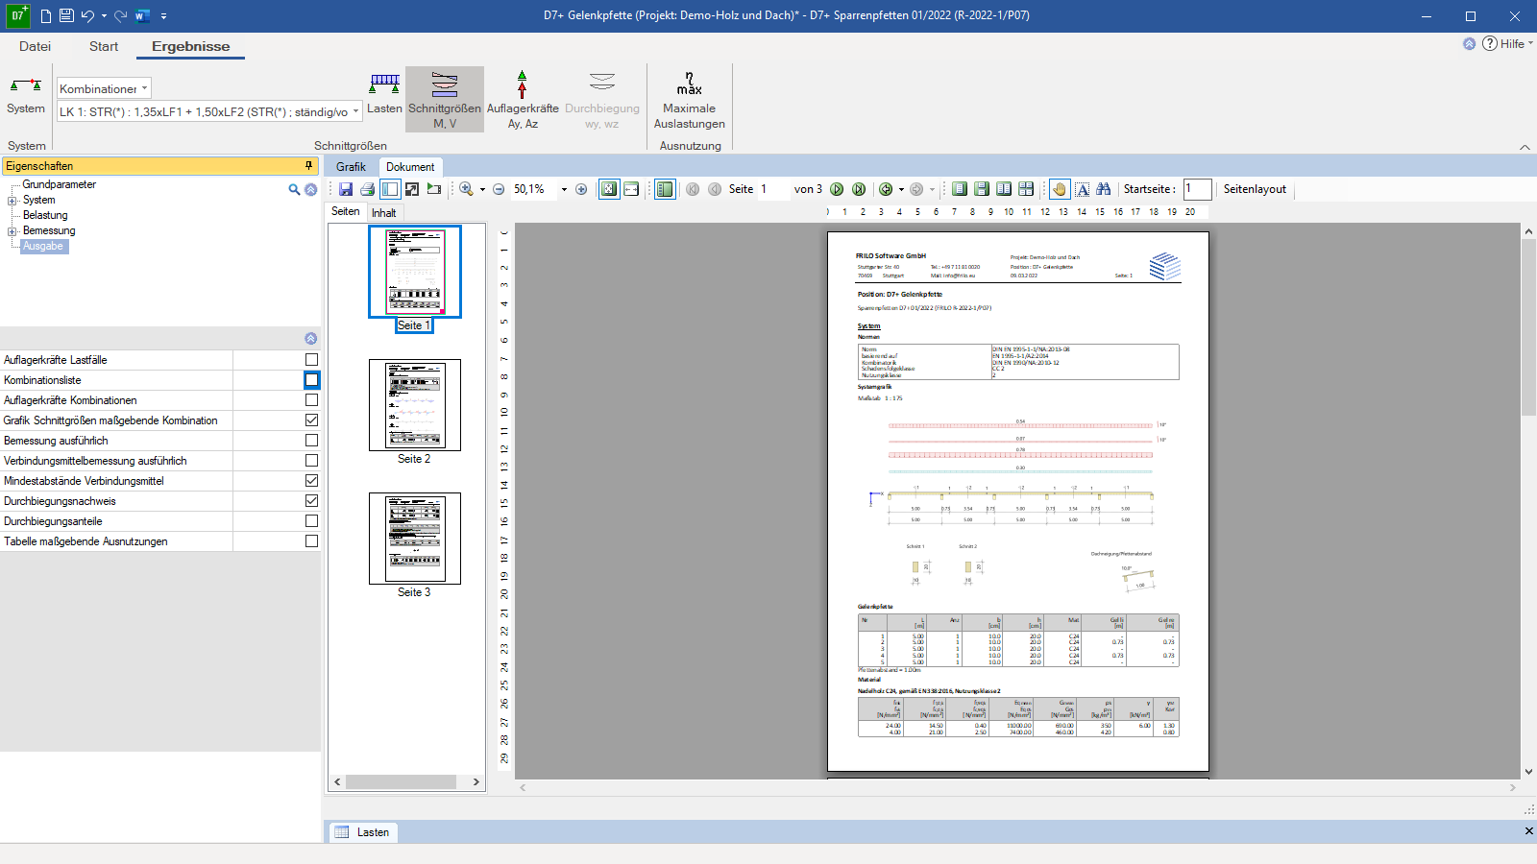Collapse the ribbon with chevron
Image resolution: width=1537 pixels, height=864 pixels.
point(1525,147)
